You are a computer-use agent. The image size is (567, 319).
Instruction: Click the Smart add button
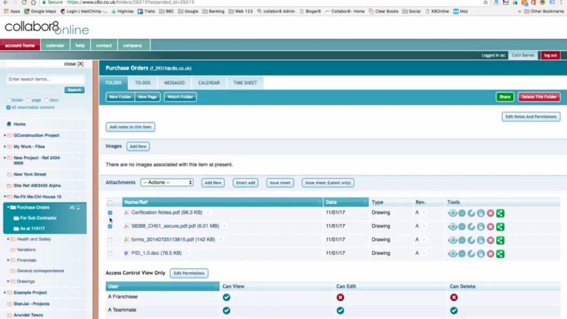point(245,182)
